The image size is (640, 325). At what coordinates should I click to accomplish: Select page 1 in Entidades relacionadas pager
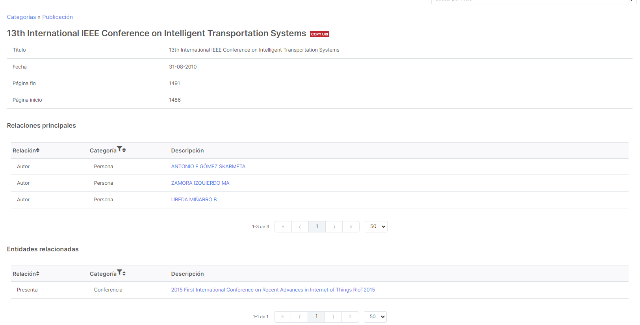[x=316, y=317]
